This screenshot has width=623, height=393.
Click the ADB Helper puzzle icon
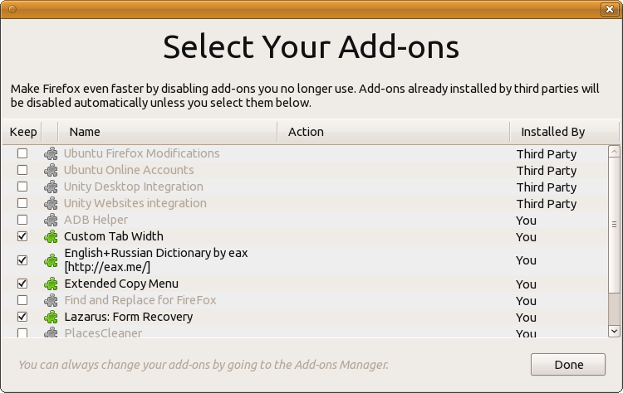click(51, 220)
